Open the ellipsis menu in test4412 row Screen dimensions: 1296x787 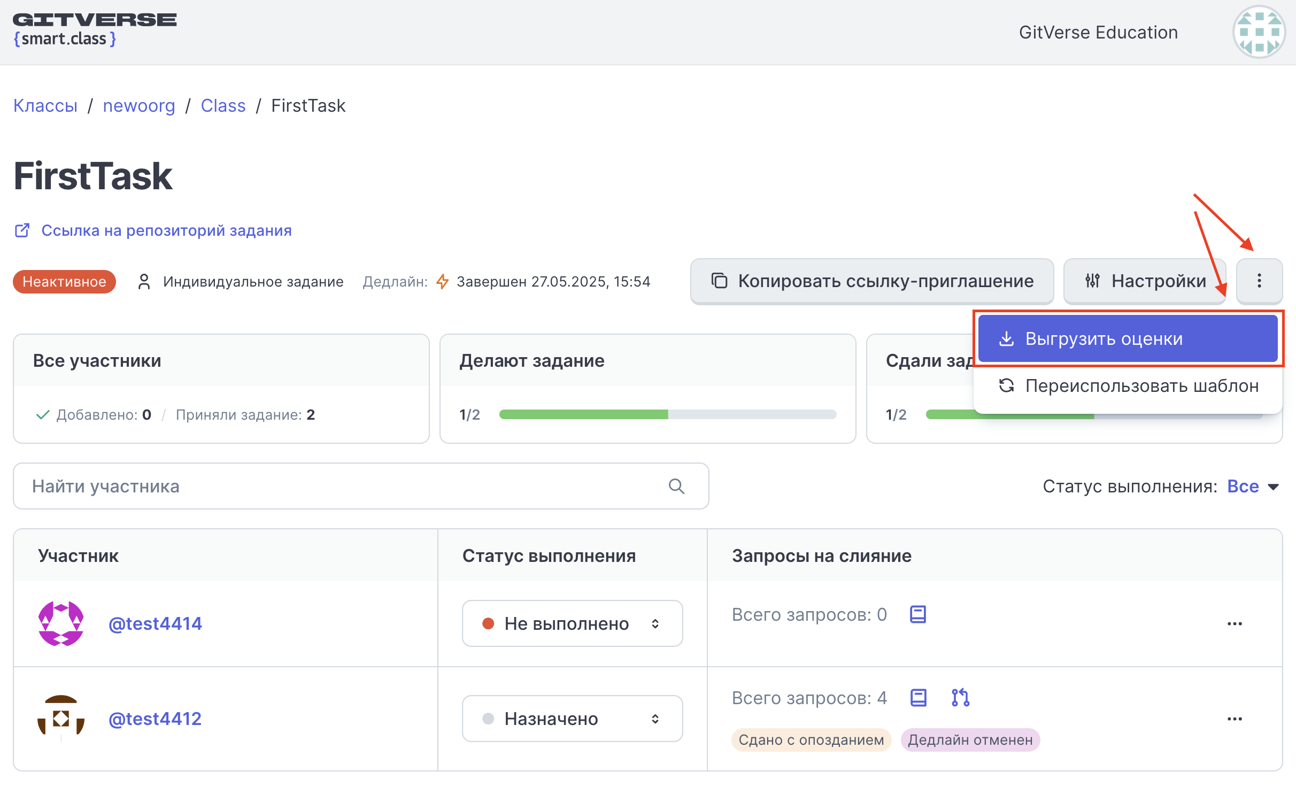point(1235,719)
